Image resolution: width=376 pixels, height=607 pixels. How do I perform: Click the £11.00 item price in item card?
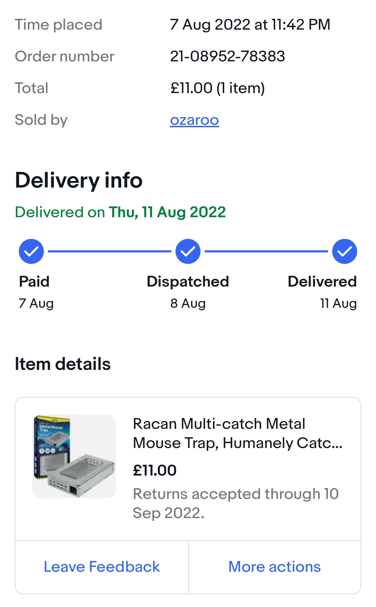click(x=155, y=470)
